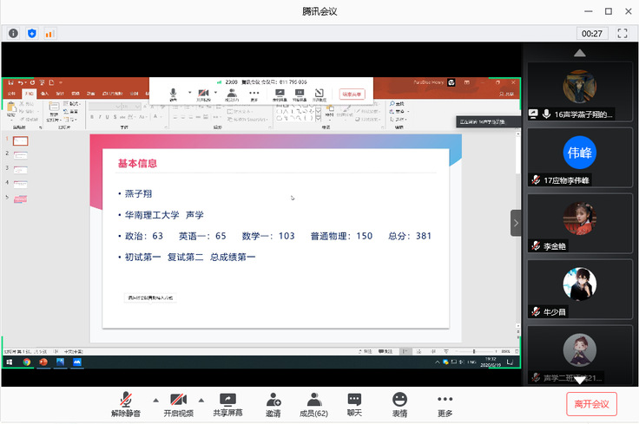Open the 聊天 chat icon

[x=354, y=403]
